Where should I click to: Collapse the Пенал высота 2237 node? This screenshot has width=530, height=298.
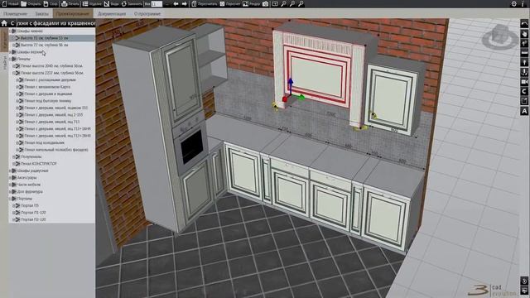[13, 73]
